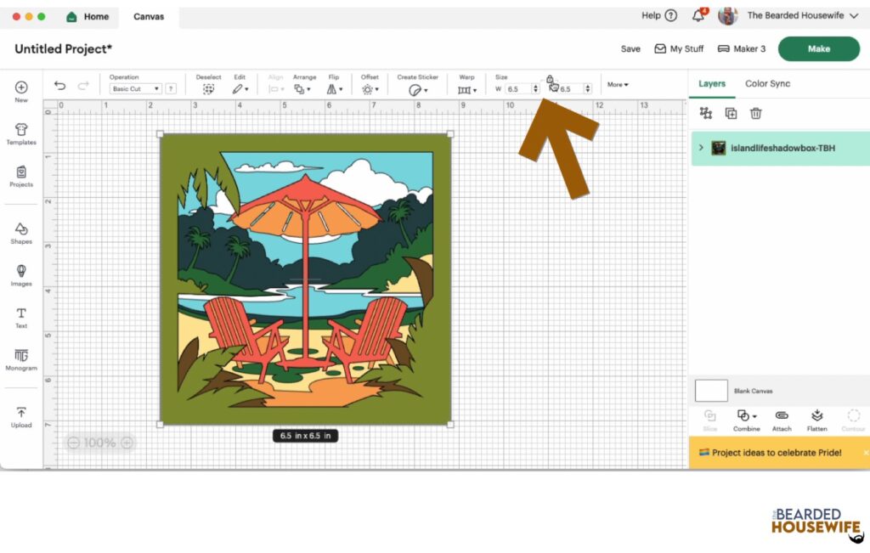The width and height of the screenshot is (870, 553).
Task: Open the Shapes tool
Action: click(21, 233)
